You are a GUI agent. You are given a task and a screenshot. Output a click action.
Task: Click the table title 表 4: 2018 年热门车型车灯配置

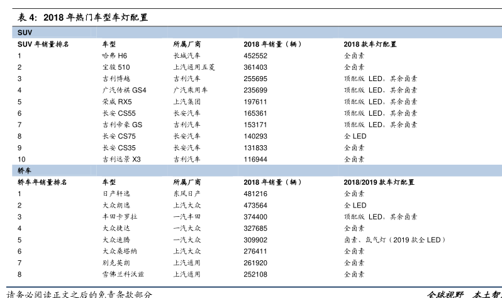tap(82, 17)
